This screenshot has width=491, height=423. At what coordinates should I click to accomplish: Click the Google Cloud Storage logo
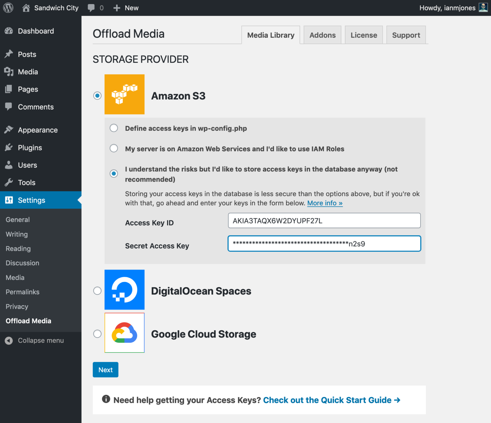click(124, 333)
